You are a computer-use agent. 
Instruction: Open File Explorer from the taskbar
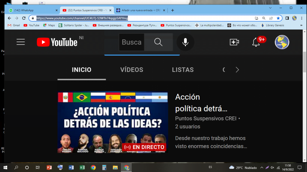115,168
